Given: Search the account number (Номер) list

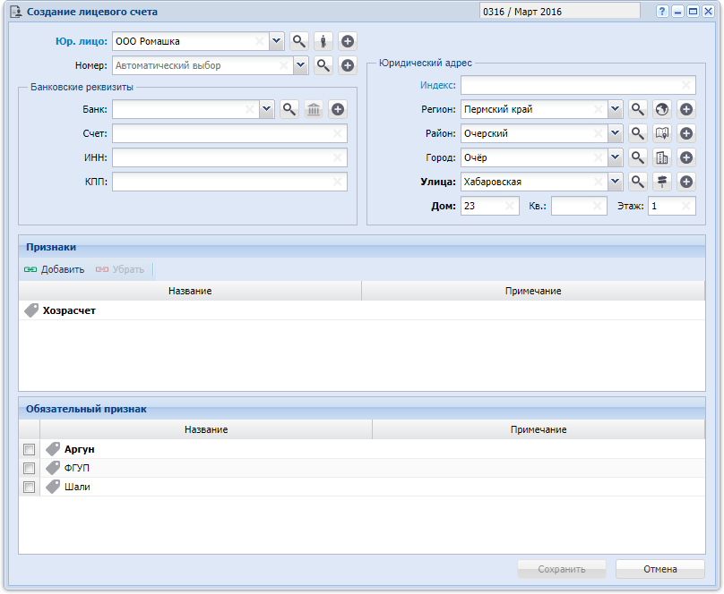Looking at the screenshot, I should coord(323,65).
